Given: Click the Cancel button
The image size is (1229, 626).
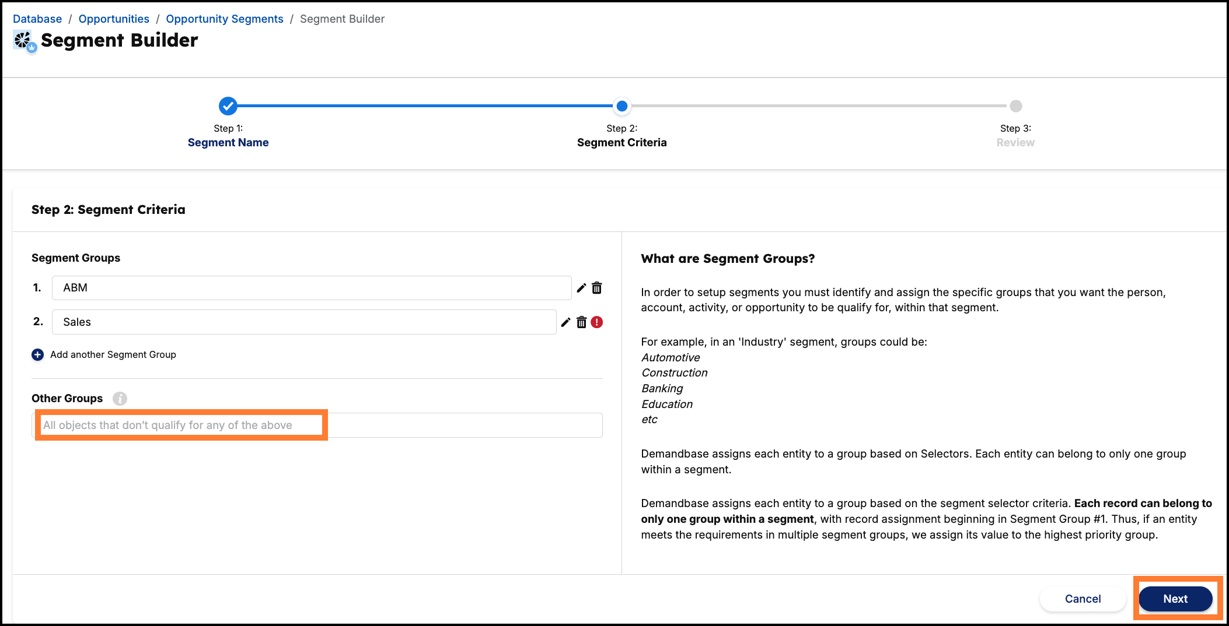Looking at the screenshot, I should (1083, 599).
